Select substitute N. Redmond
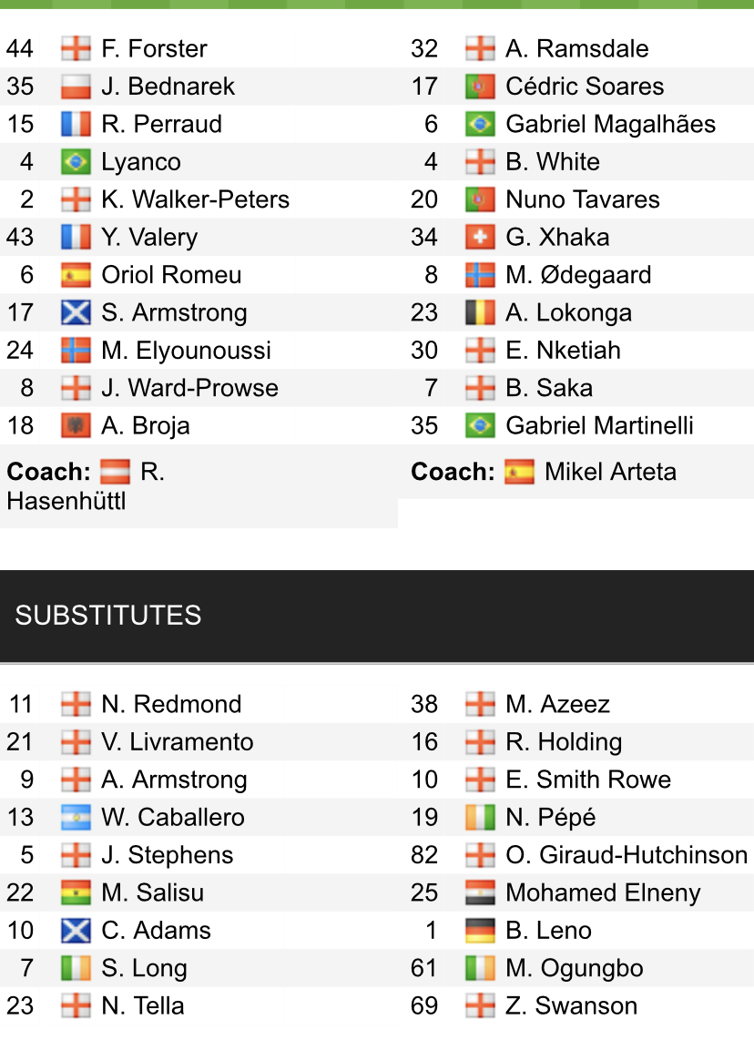 coord(171,704)
